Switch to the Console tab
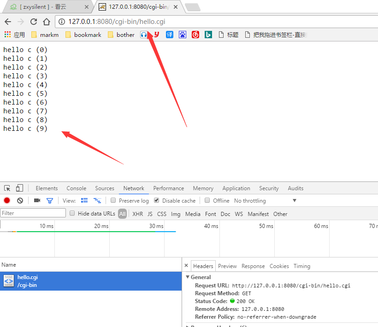The width and height of the screenshot is (378, 327). pyautogui.click(x=76, y=188)
